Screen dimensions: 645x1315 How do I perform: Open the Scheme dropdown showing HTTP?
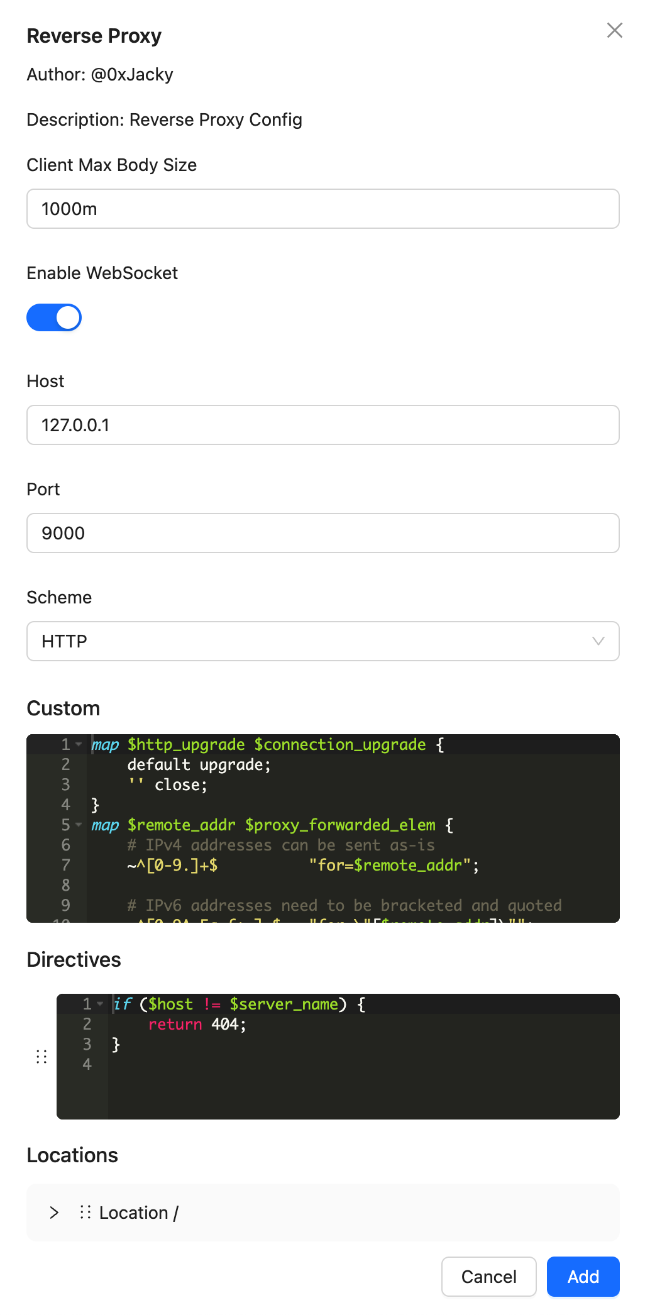click(x=322, y=641)
